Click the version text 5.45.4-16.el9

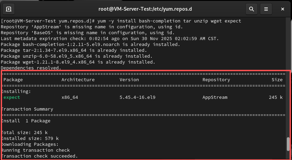point(137,97)
